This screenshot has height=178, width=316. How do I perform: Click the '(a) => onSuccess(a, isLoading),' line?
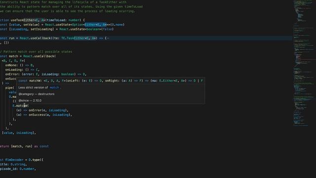pyautogui.click(x=44, y=115)
